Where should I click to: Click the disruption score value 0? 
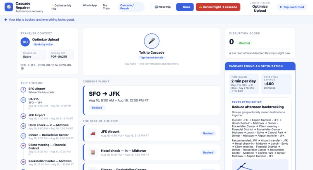[231, 42]
